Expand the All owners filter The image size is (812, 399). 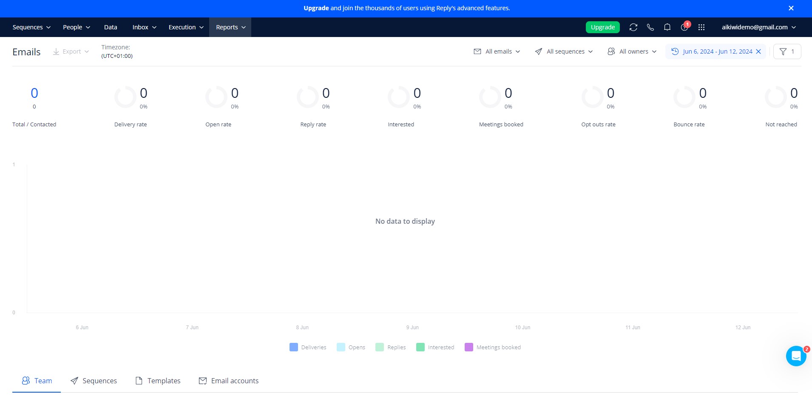(632, 51)
